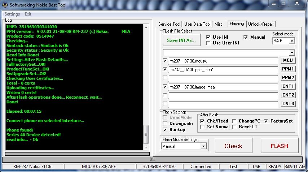
Task: Enable the CNT3 file checkbox
Action: (165, 104)
